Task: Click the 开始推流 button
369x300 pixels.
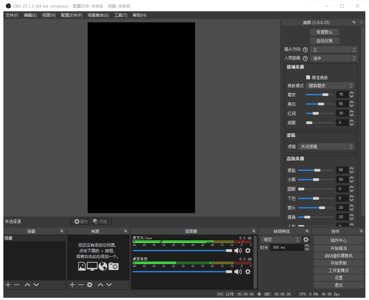Action: (x=339, y=248)
